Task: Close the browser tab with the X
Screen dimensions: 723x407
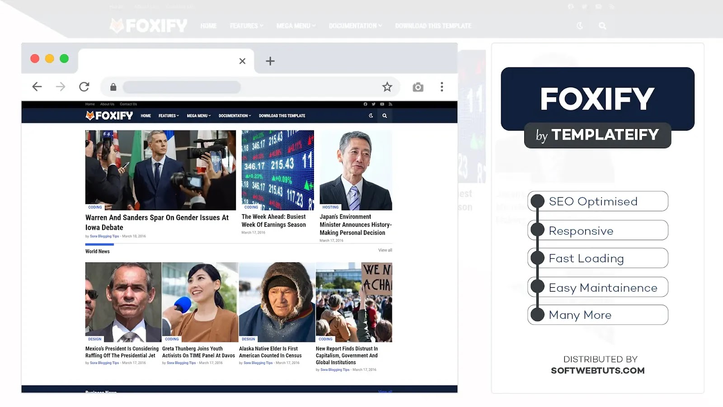Action: [242, 61]
